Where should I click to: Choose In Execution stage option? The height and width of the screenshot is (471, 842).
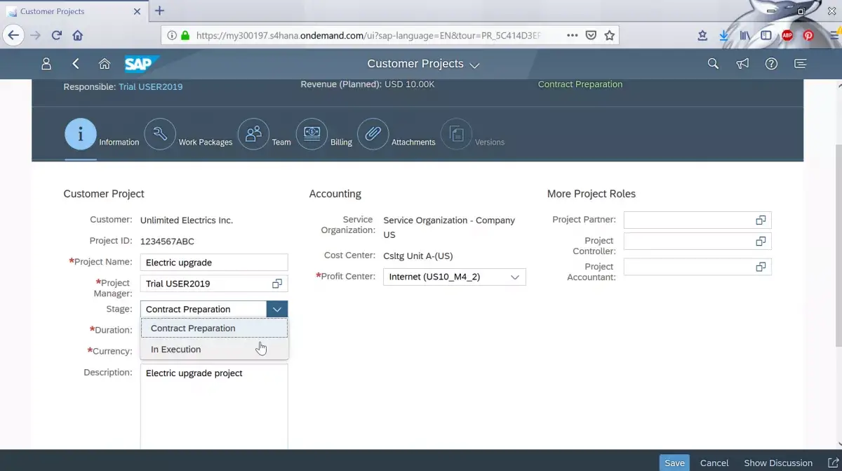[214, 350]
